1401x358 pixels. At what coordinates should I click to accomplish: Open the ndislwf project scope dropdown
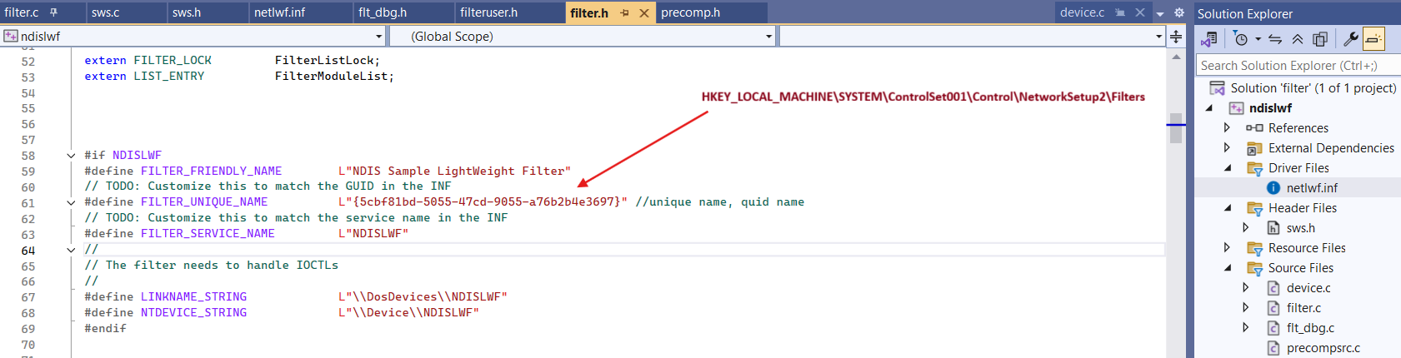coord(378,36)
